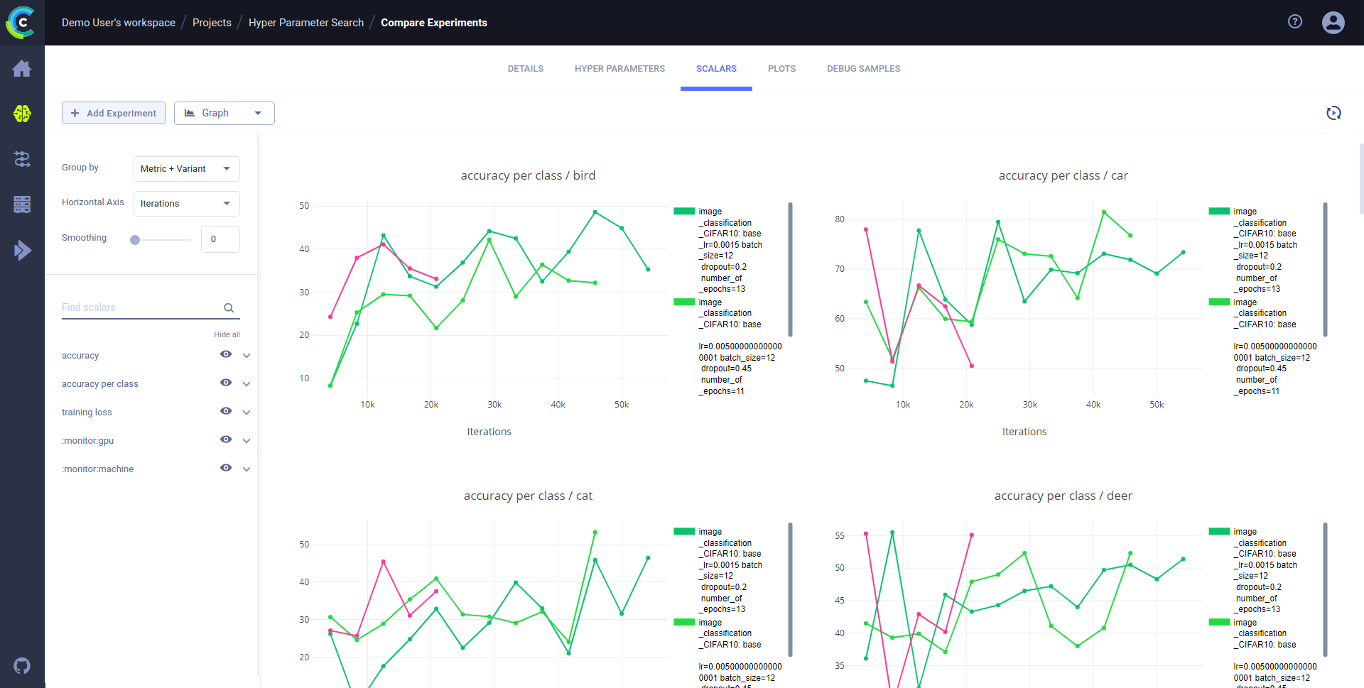Toggle second legend swatch in bird chart
Image resolution: width=1364 pixels, height=688 pixels.
(684, 302)
